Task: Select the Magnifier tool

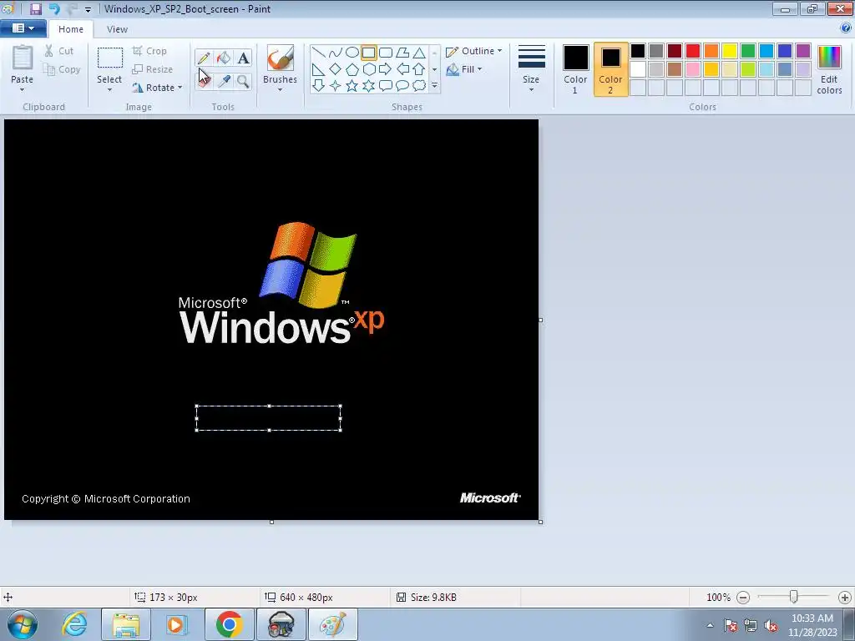Action: click(x=243, y=81)
